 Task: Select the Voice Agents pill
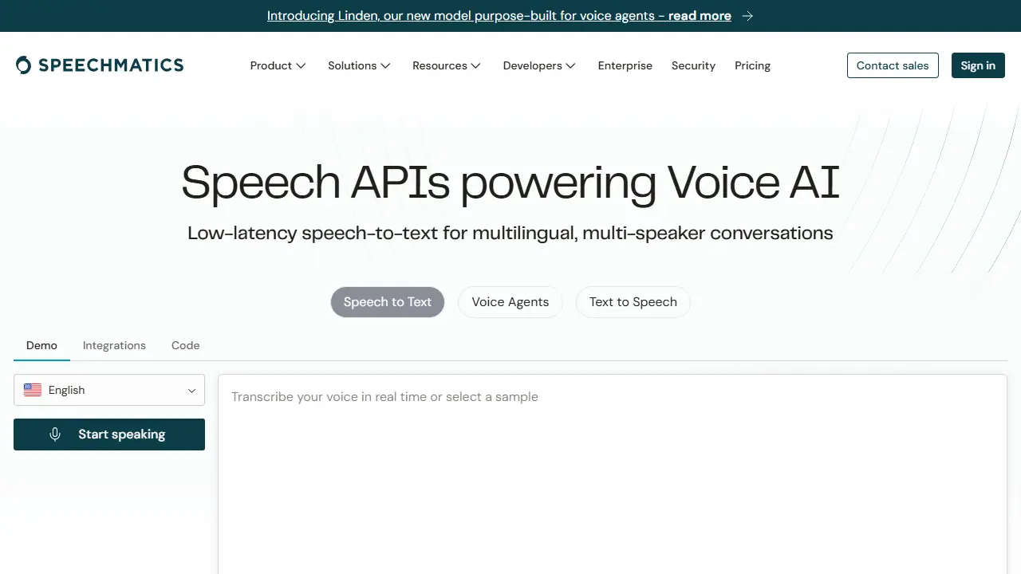pyautogui.click(x=510, y=302)
